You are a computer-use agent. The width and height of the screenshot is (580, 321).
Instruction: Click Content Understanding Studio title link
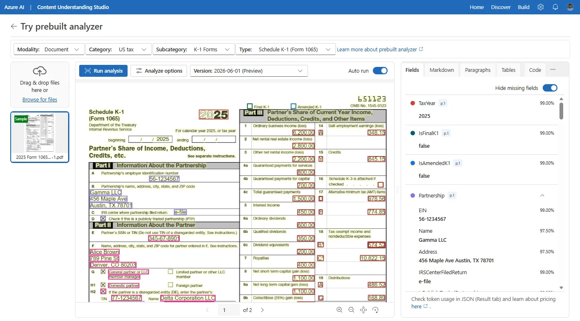click(73, 7)
